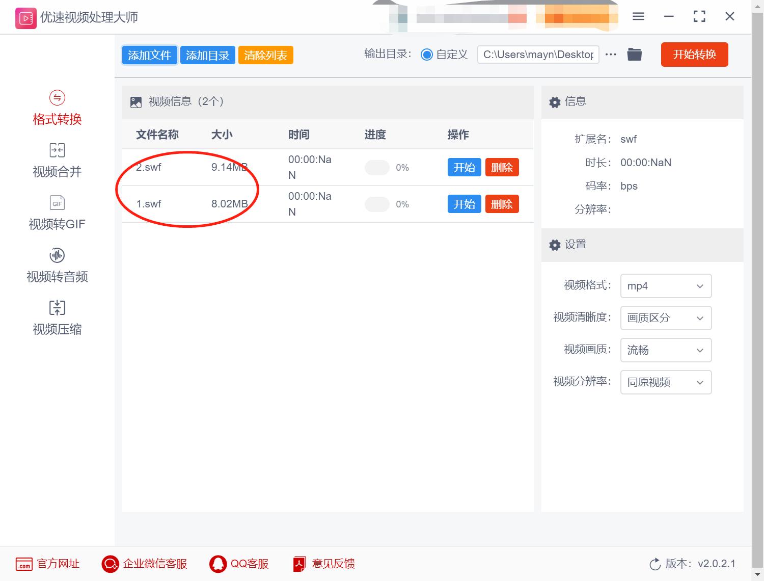Click the 信息 panel gear icon

[555, 101]
